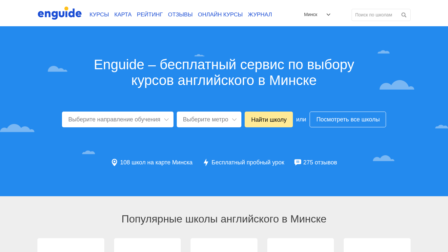This screenshot has height=252, width=448.
Task: Click the enguide logo
Action: tap(59, 14)
